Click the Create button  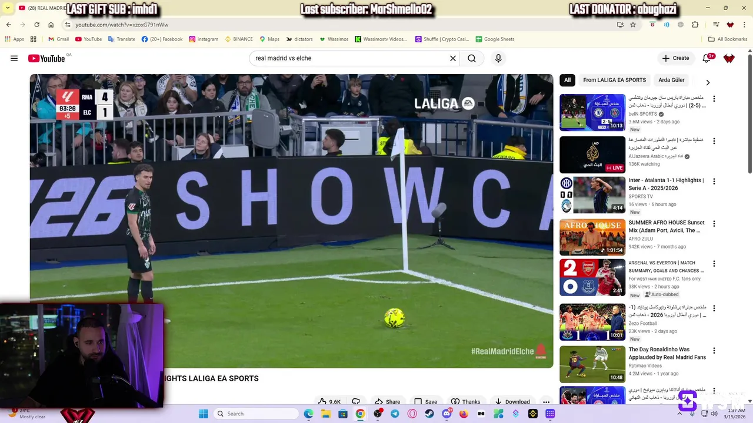675,58
